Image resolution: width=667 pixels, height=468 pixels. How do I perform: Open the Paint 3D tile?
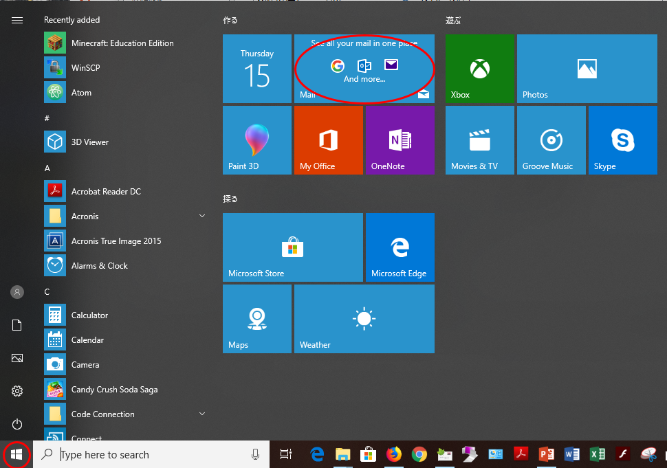[x=257, y=140]
